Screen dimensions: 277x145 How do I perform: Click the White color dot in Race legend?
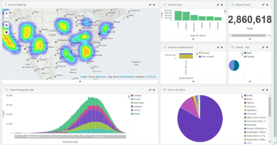(245, 96)
